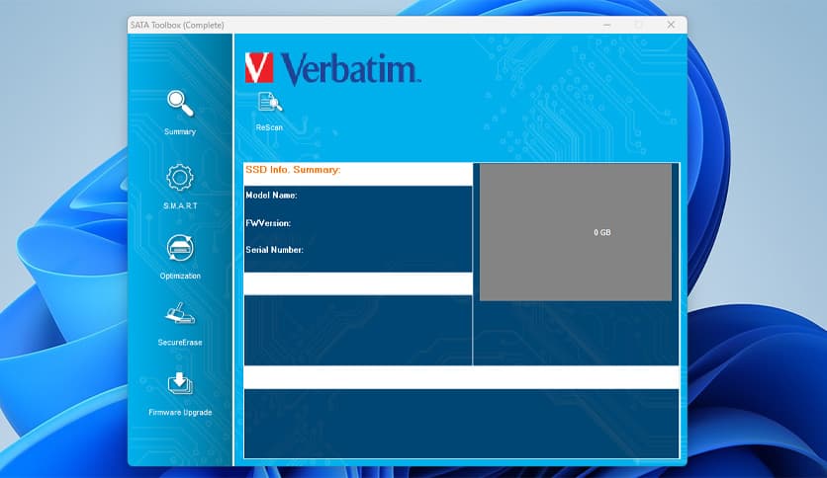Click the "Serial Number:" field label
Viewport: 827px width, 478px height.
point(274,250)
